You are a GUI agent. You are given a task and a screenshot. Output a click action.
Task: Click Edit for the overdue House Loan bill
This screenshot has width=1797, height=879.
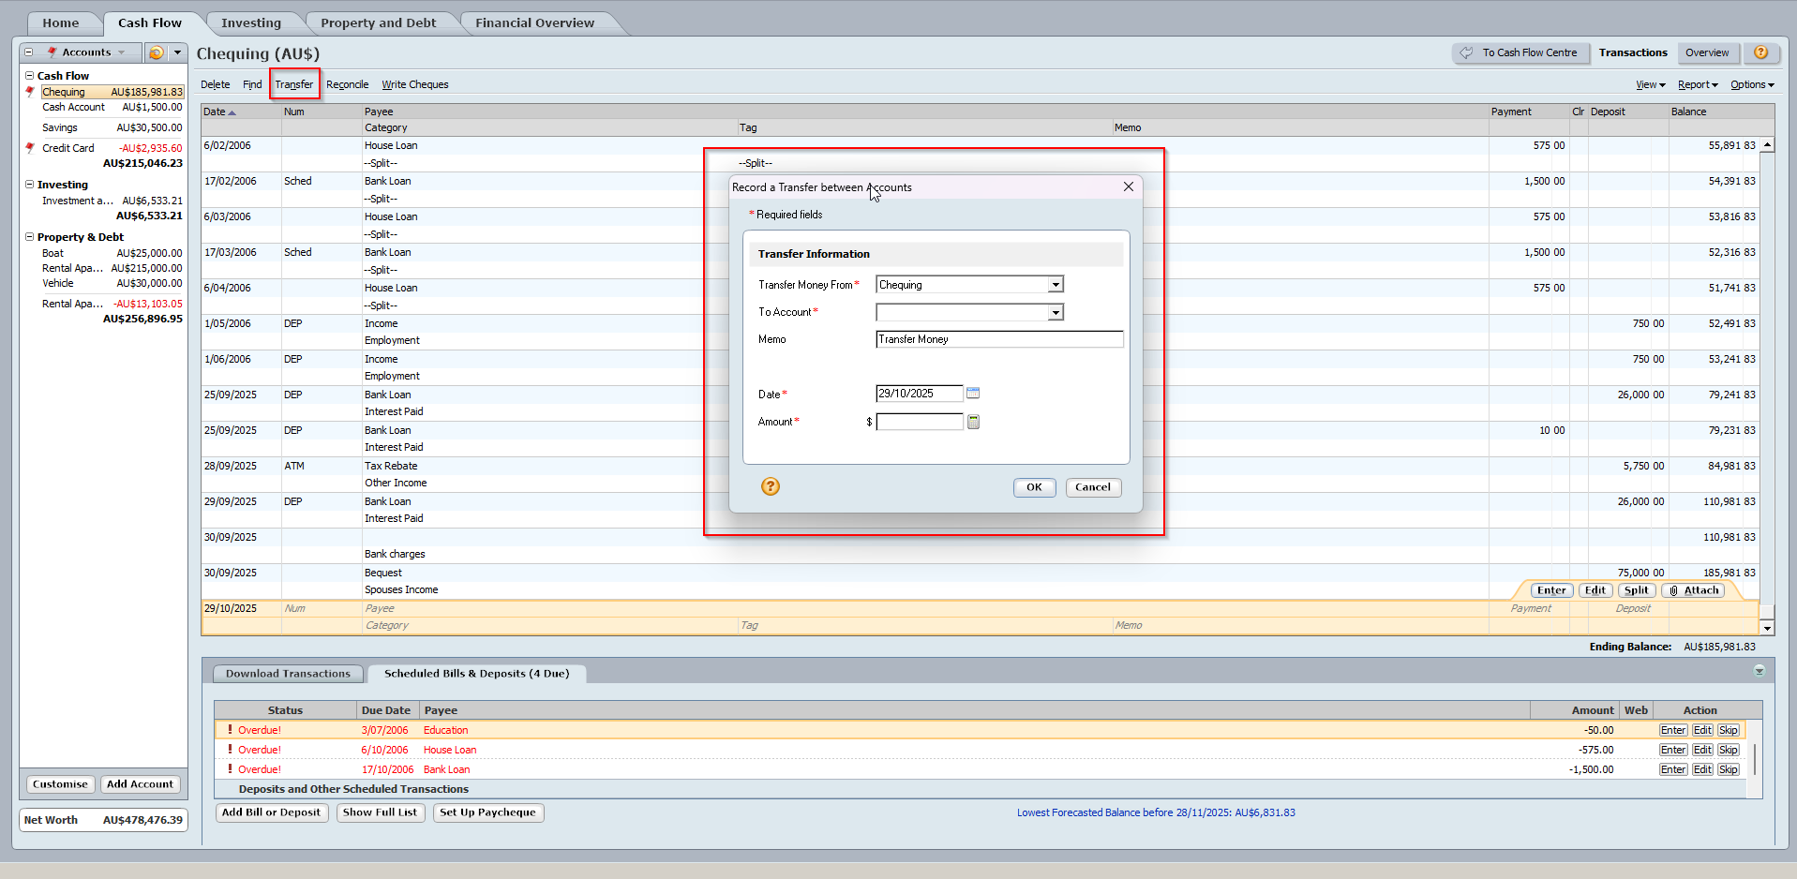(x=1702, y=750)
